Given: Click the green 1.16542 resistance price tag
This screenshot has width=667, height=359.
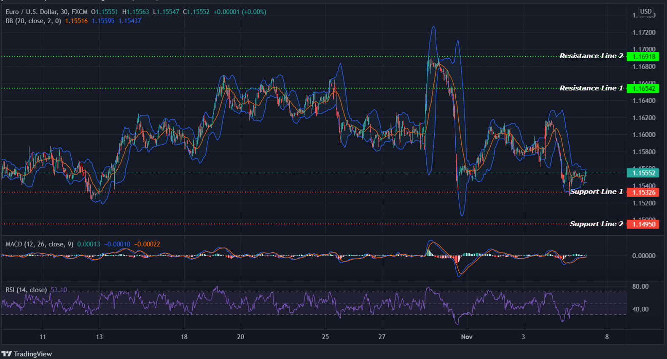Looking at the screenshot, I should (x=643, y=88).
